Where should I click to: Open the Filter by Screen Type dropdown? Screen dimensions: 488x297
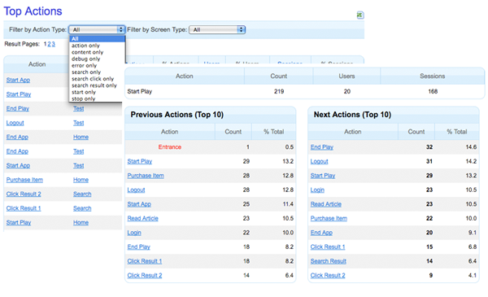point(217,29)
